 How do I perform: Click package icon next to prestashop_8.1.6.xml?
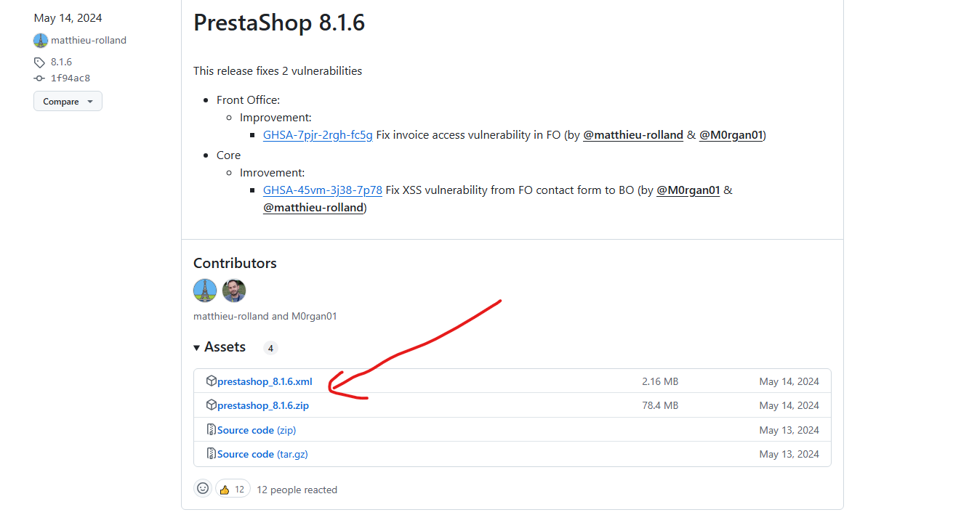[212, 381]
